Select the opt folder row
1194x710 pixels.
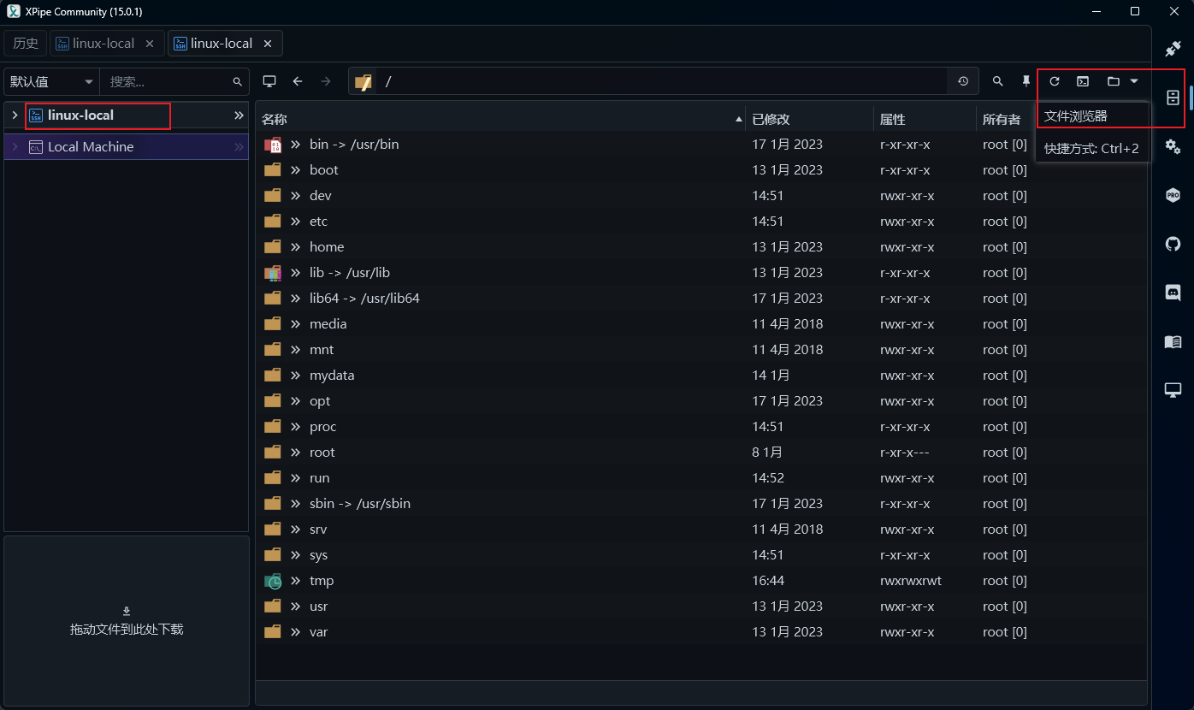(x=700, y=401)
